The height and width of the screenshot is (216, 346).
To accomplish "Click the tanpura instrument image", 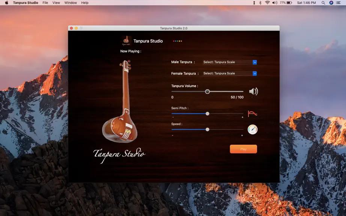I will point(120,102).
